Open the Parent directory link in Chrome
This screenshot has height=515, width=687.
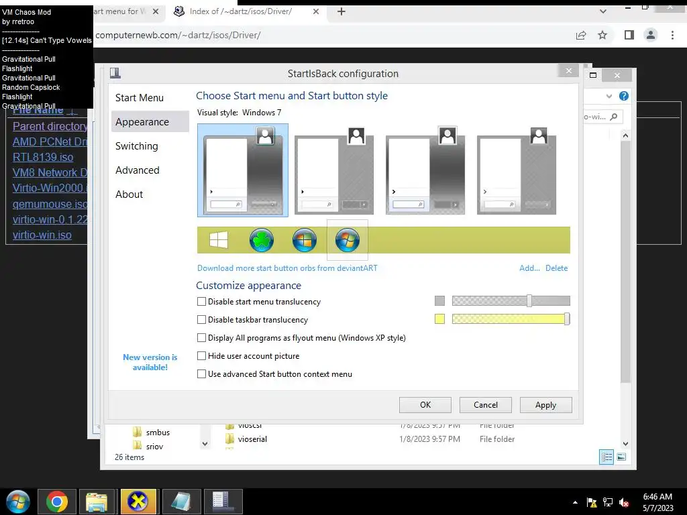pos(50,126)
